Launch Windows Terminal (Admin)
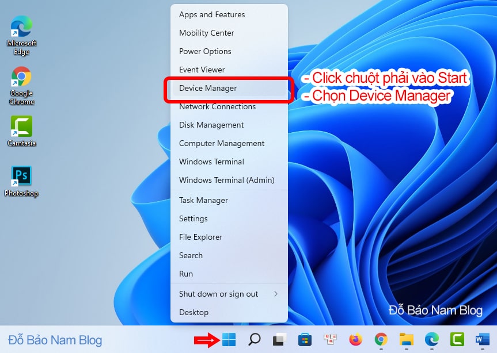Image resolution: width=497 pixels, height=353 pixels. 229,180
